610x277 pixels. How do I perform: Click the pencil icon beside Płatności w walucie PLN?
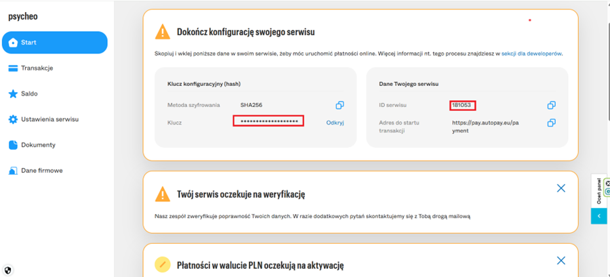tap(163, 265)
